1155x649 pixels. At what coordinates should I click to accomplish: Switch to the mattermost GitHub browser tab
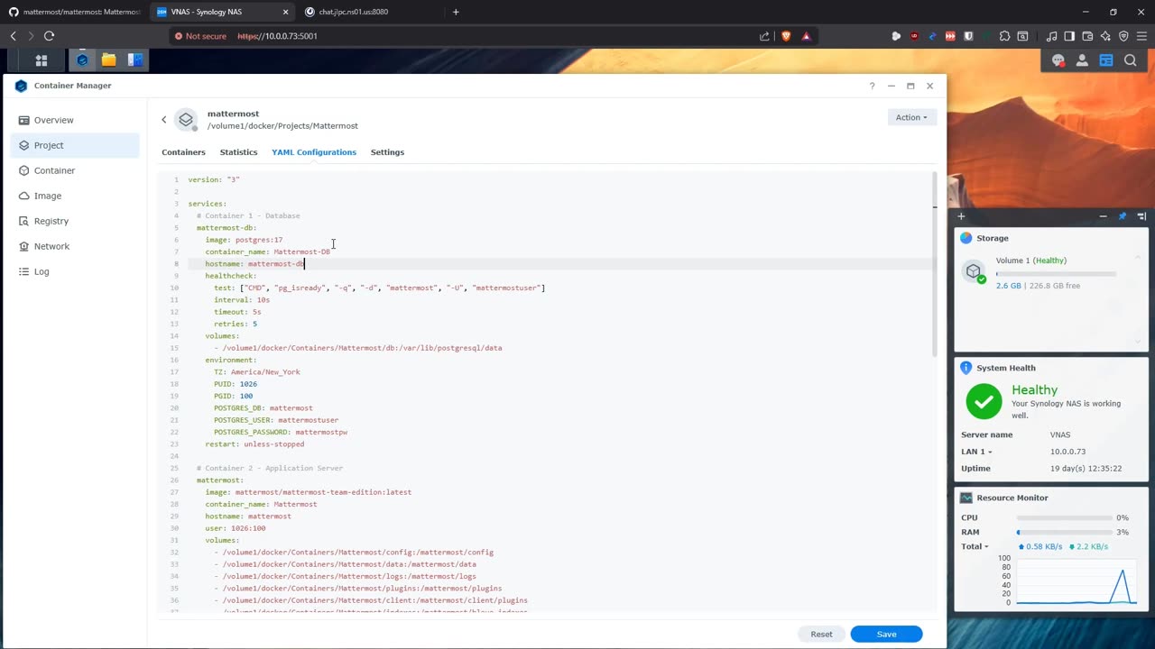click(x=74, y=12)
